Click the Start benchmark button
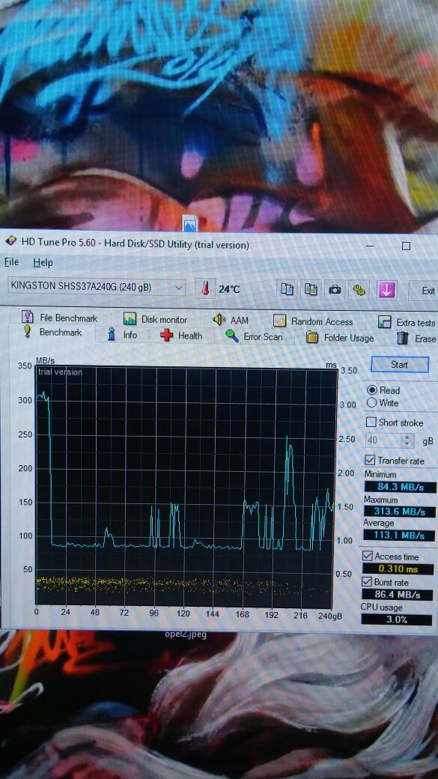 399,365
